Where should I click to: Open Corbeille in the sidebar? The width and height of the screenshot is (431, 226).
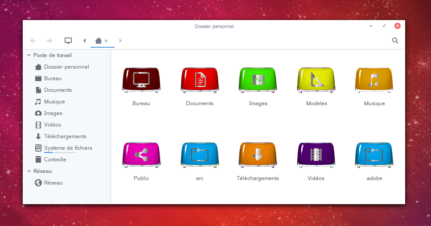coord(50,160)
